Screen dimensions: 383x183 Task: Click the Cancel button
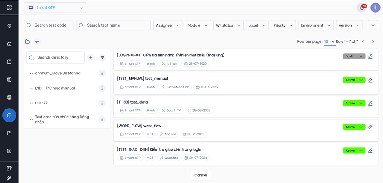point(201,175)
